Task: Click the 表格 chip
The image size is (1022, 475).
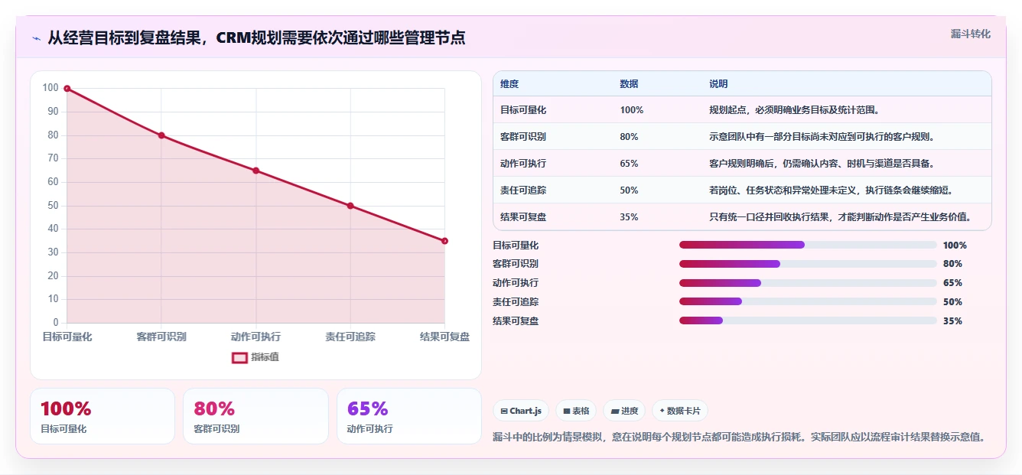Action: click(576, 411)
